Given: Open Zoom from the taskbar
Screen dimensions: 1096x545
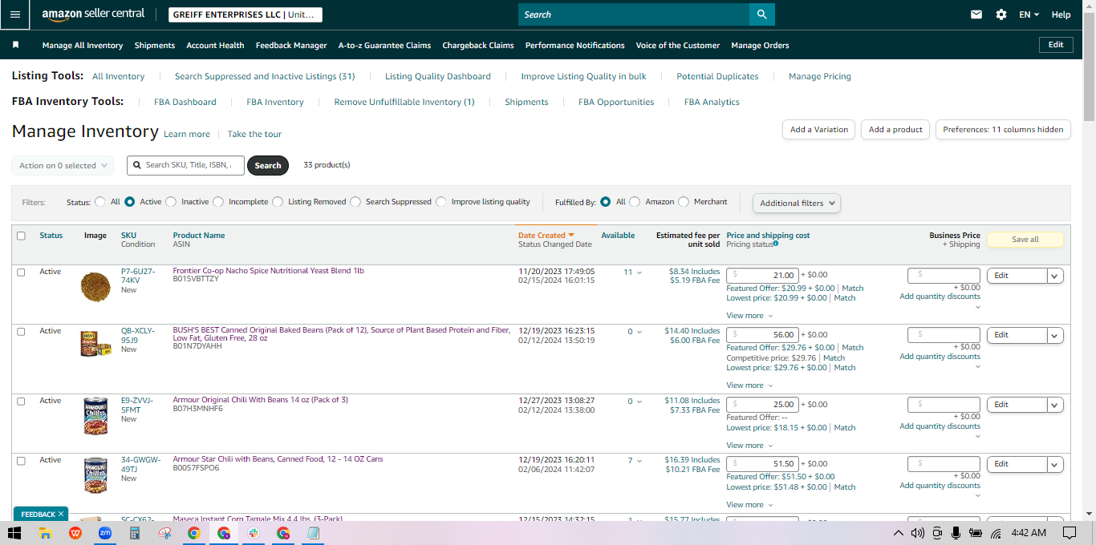Looking at the screenshot, I should 104,533.
